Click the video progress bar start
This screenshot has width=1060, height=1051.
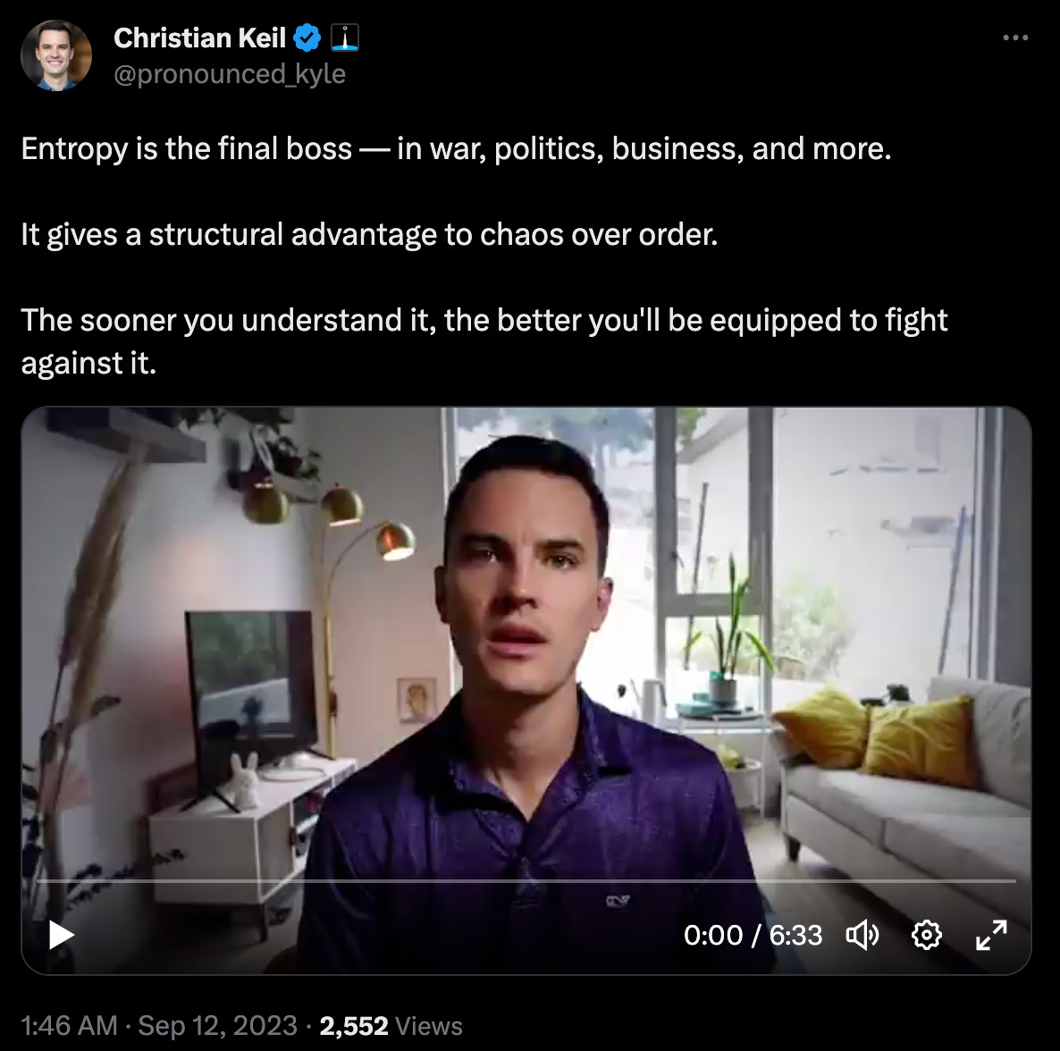pyautogui.click(x=39, y=881)
